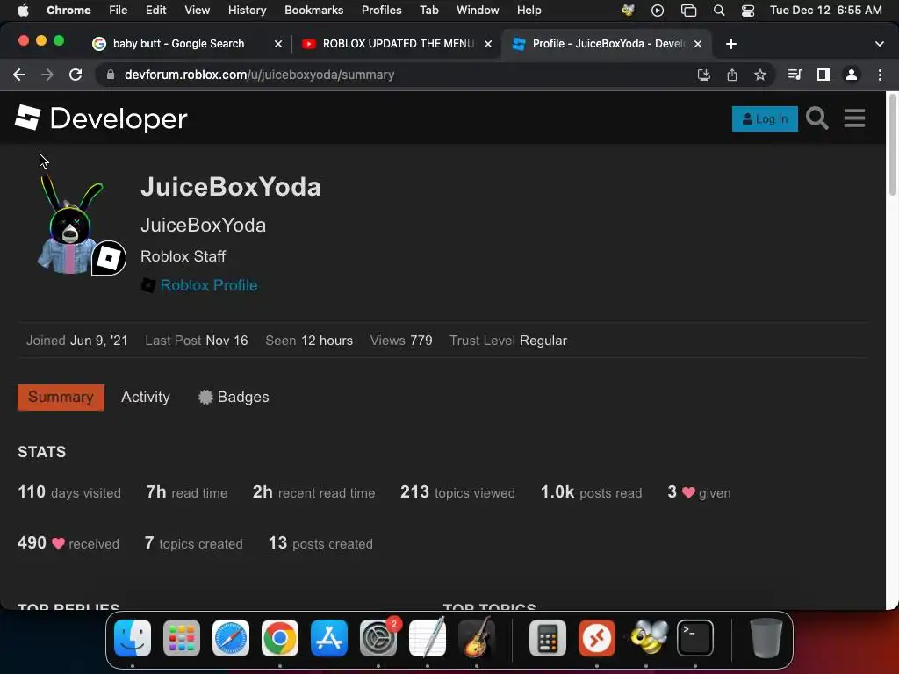Open the Apple menu

click(x=23, y=11)
